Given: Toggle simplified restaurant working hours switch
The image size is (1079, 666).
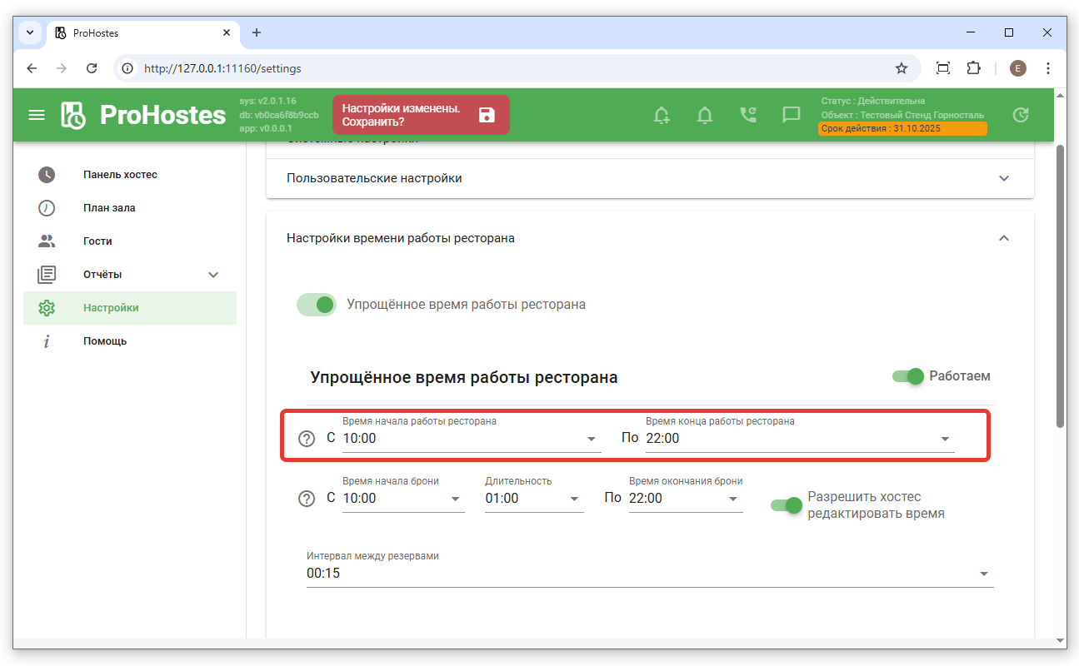Looking at the screenshot, I should click(317, 305).
